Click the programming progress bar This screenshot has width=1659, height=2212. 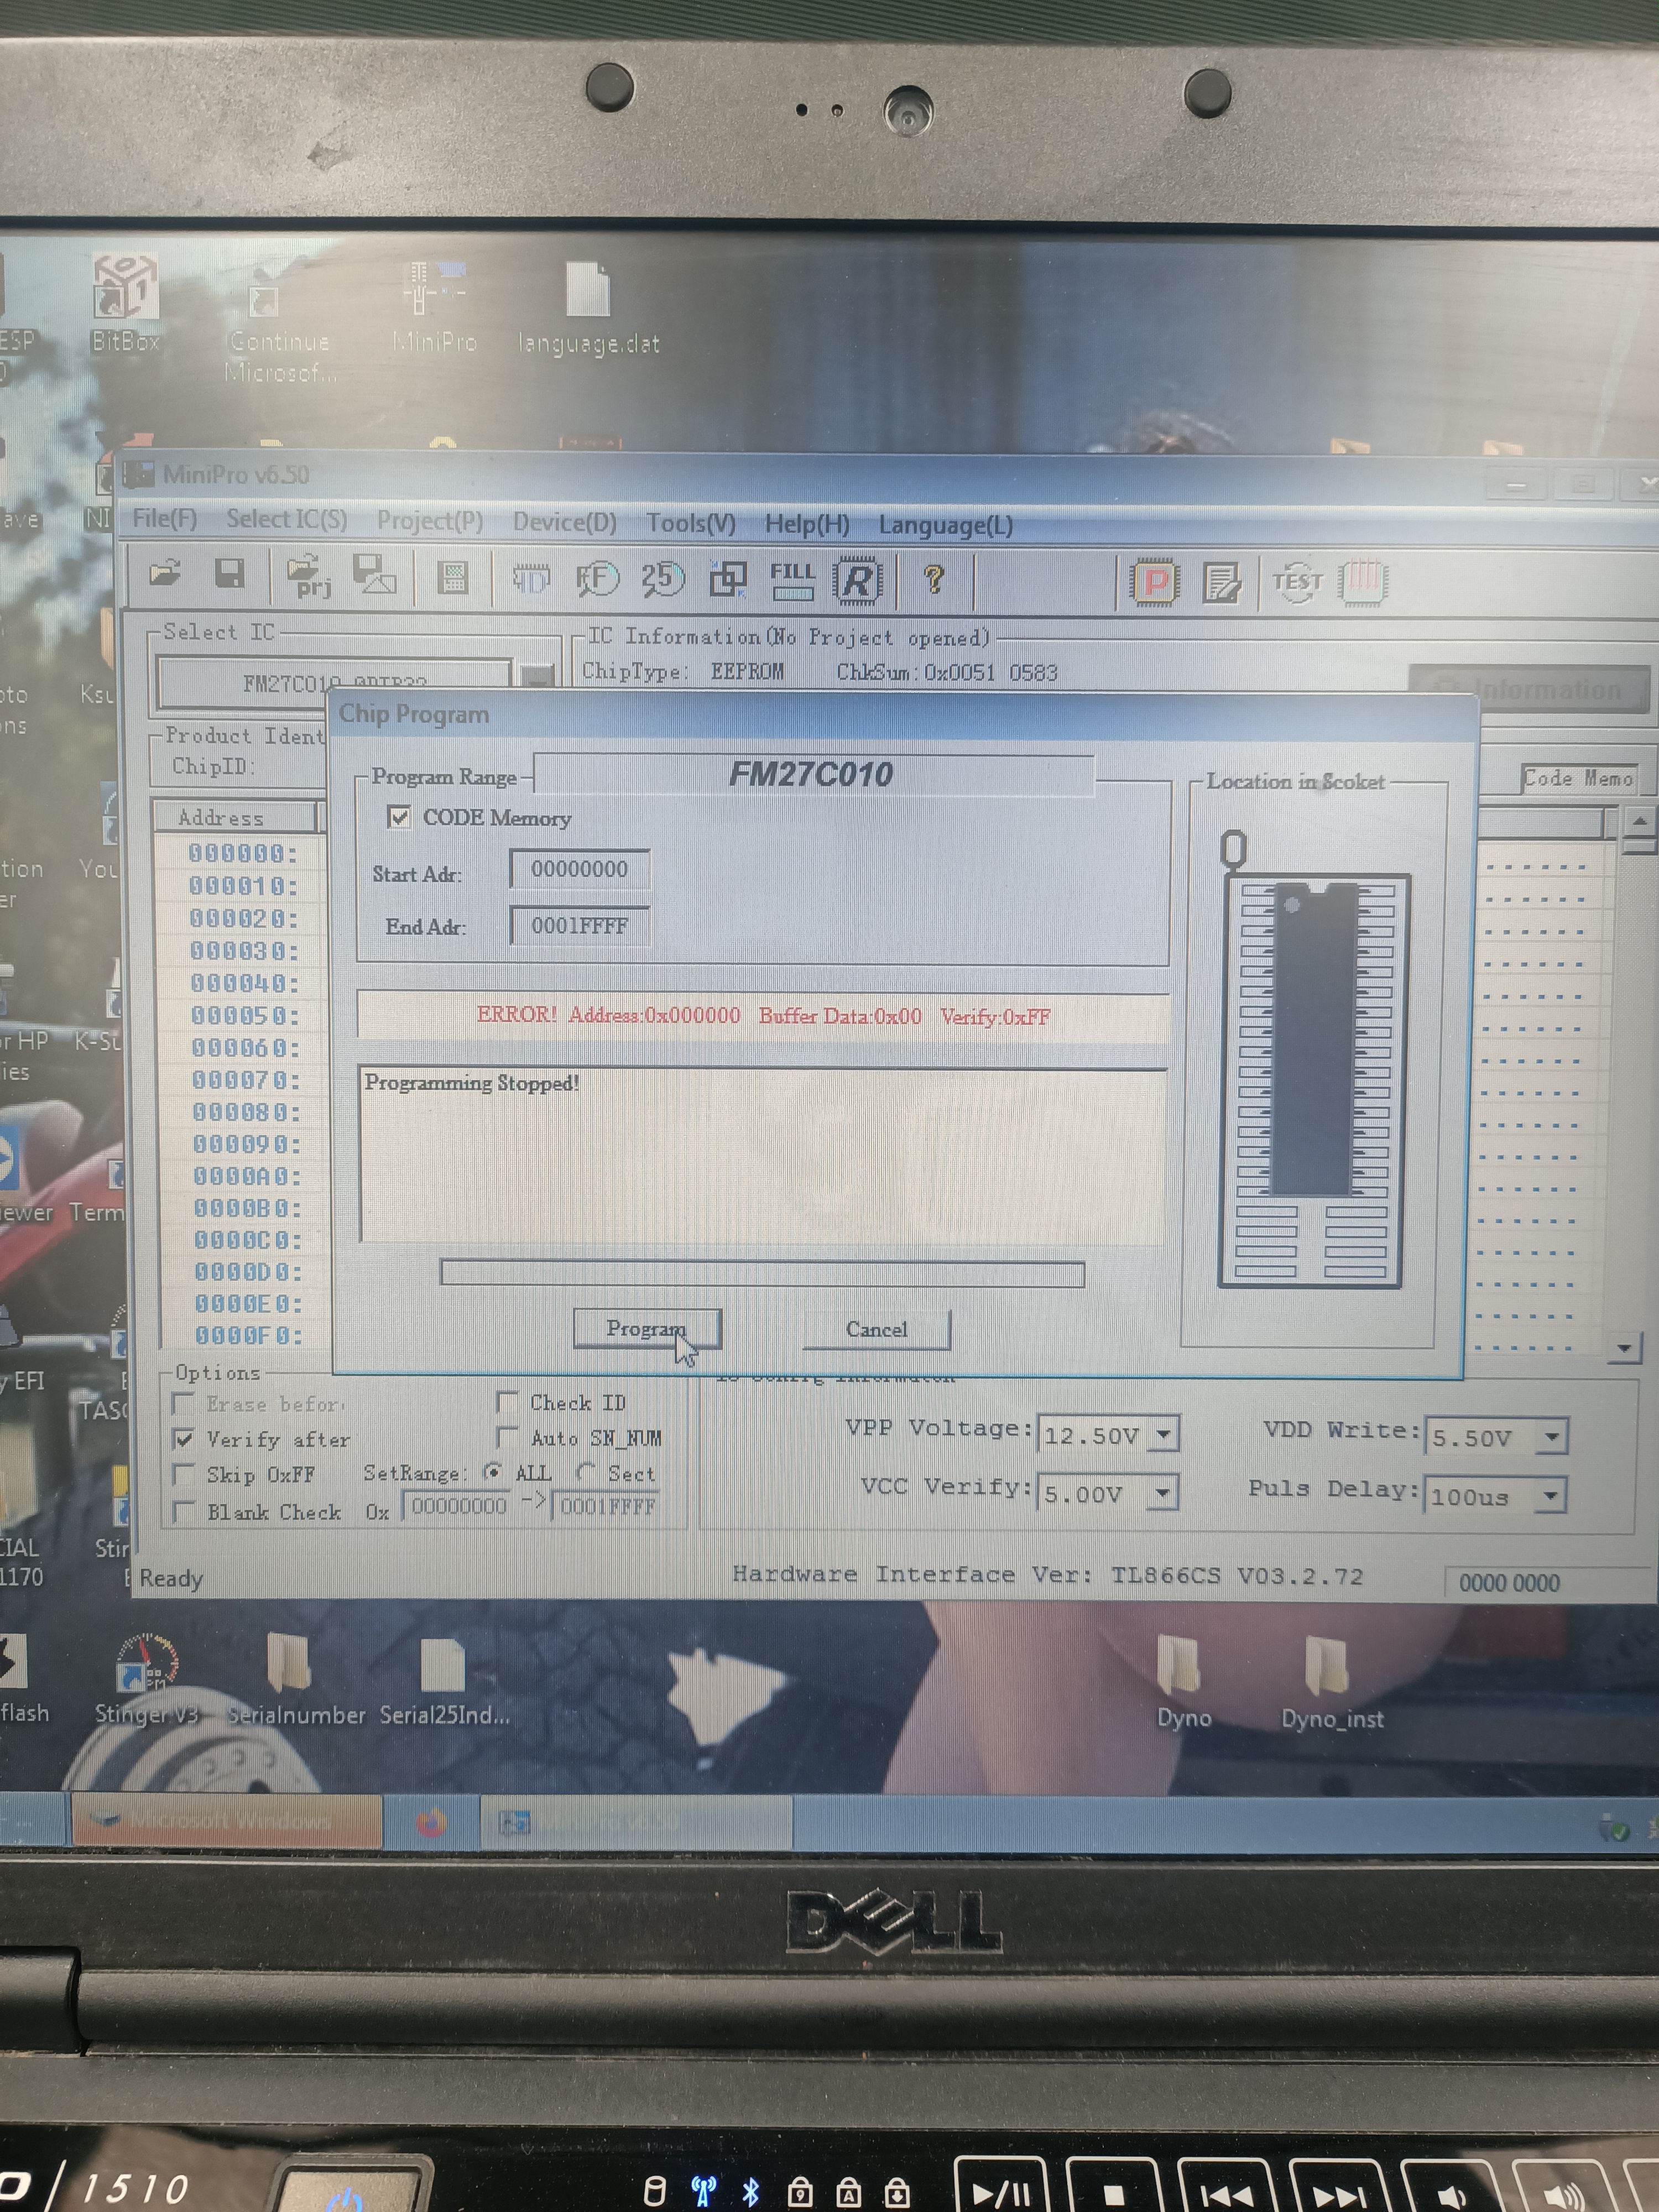pos(762,1273)
